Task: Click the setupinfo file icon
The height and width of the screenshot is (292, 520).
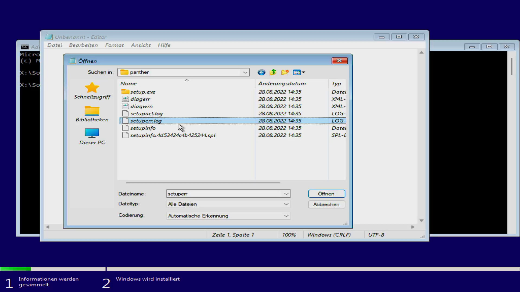Action: tap(125, 128)
